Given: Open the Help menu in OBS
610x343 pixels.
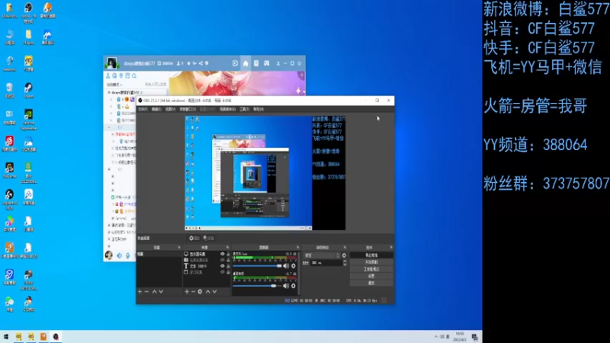Looking at the screenshot, I should pos(258,109).
